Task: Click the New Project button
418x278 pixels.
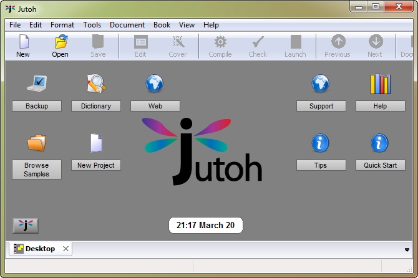Action: click(96, 165)
